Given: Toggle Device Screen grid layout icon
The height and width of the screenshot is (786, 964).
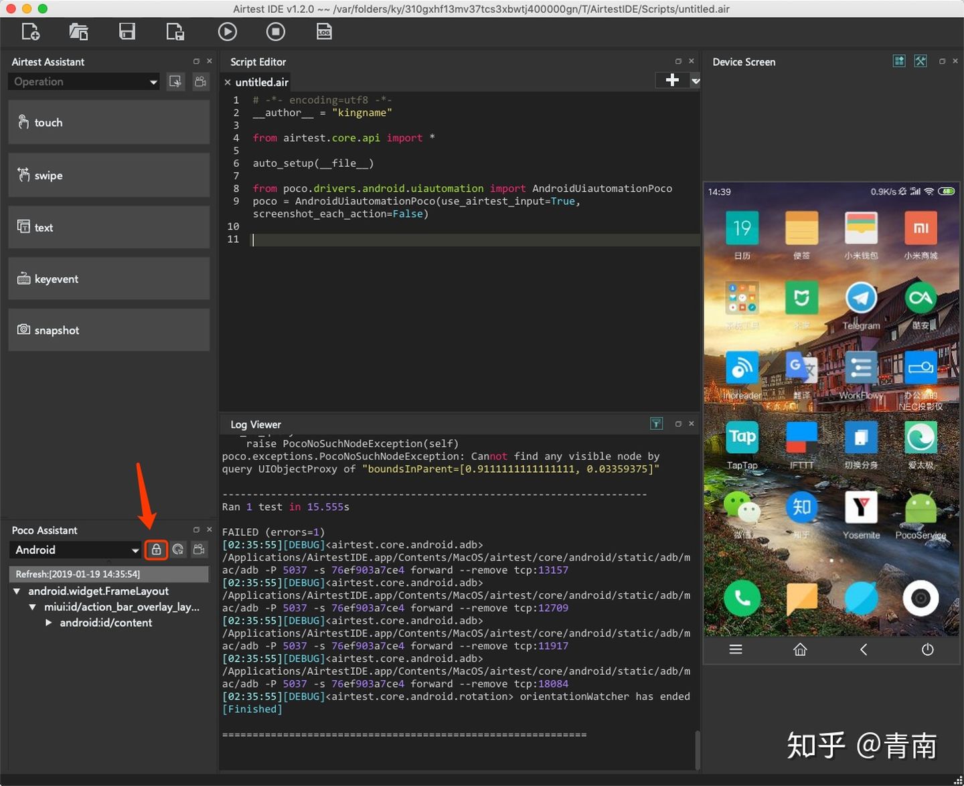Looking at the screenshot, I should (x=899, y=61).
